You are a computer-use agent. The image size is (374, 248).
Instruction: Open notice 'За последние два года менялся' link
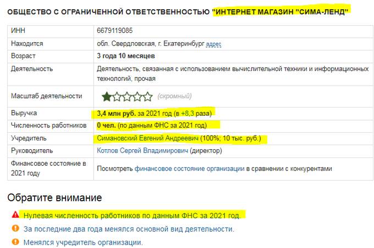coord(129,229)
